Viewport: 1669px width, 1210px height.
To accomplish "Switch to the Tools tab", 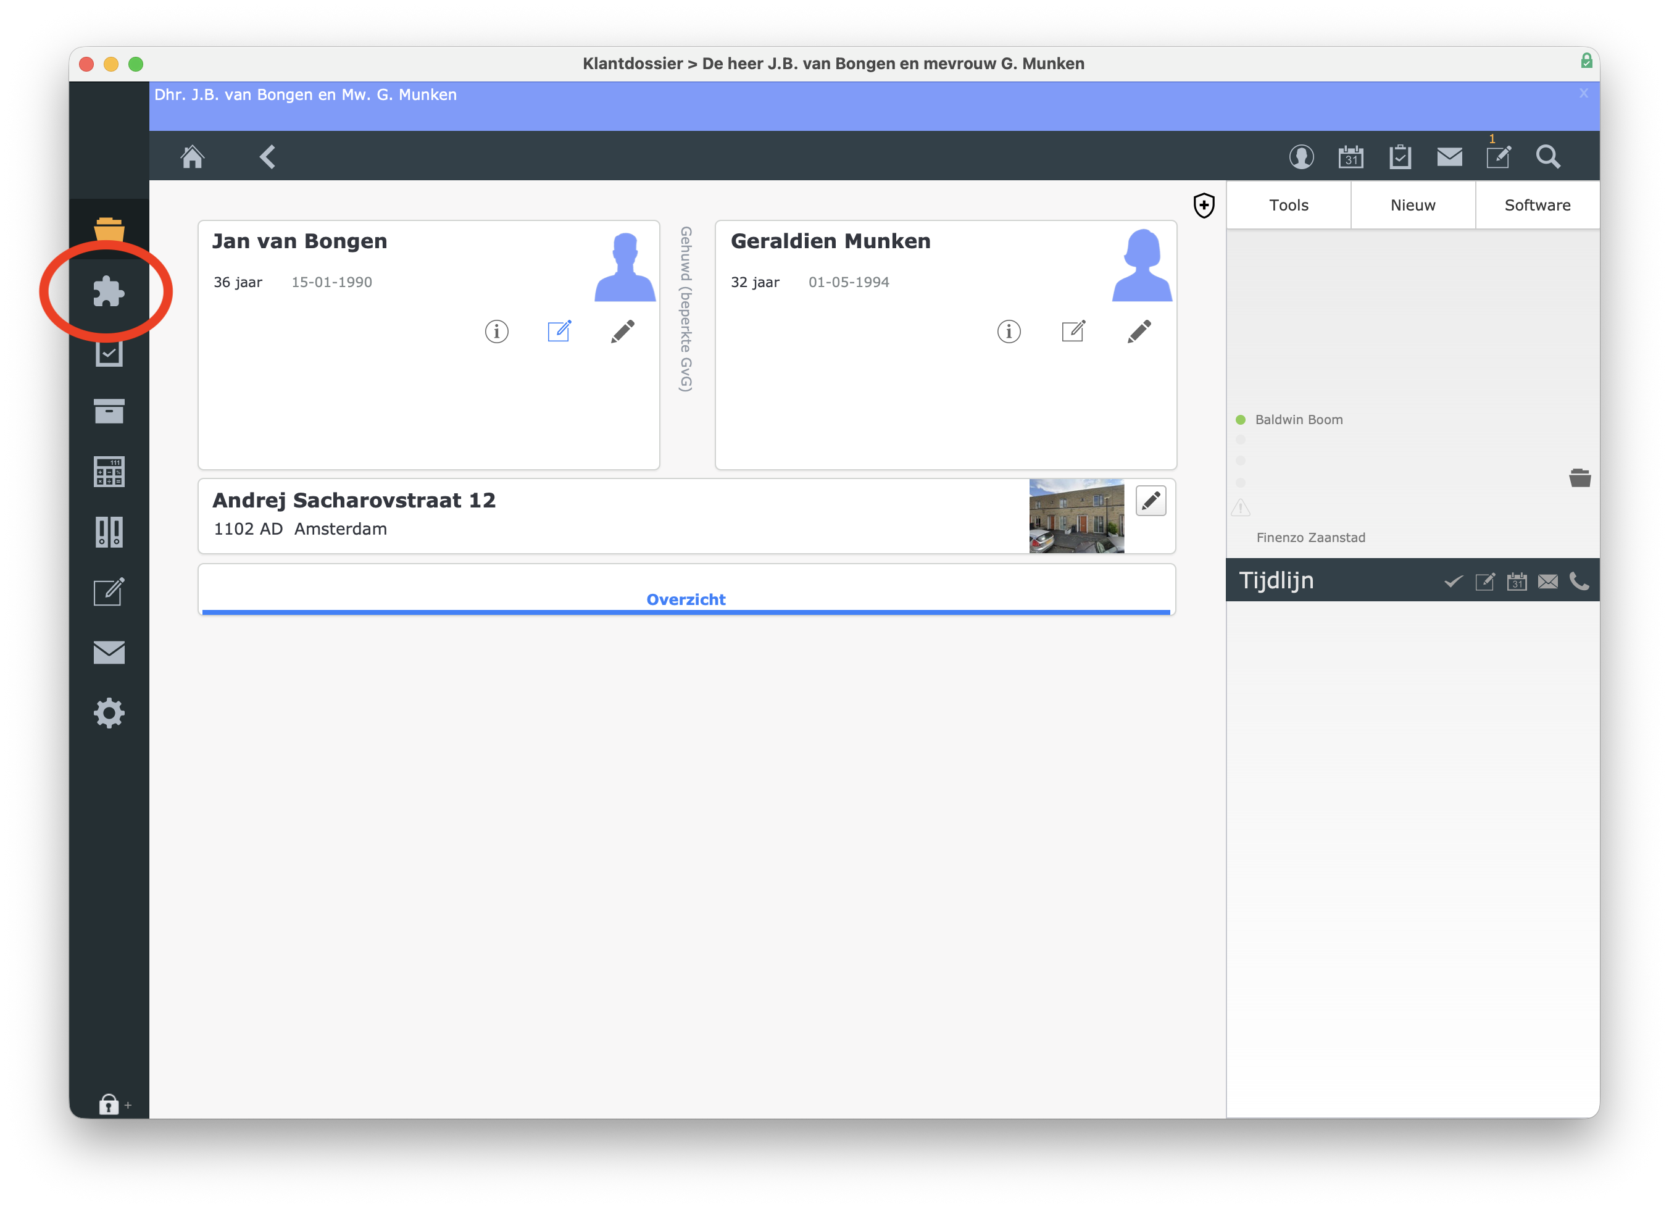I will click(1289, 206).
